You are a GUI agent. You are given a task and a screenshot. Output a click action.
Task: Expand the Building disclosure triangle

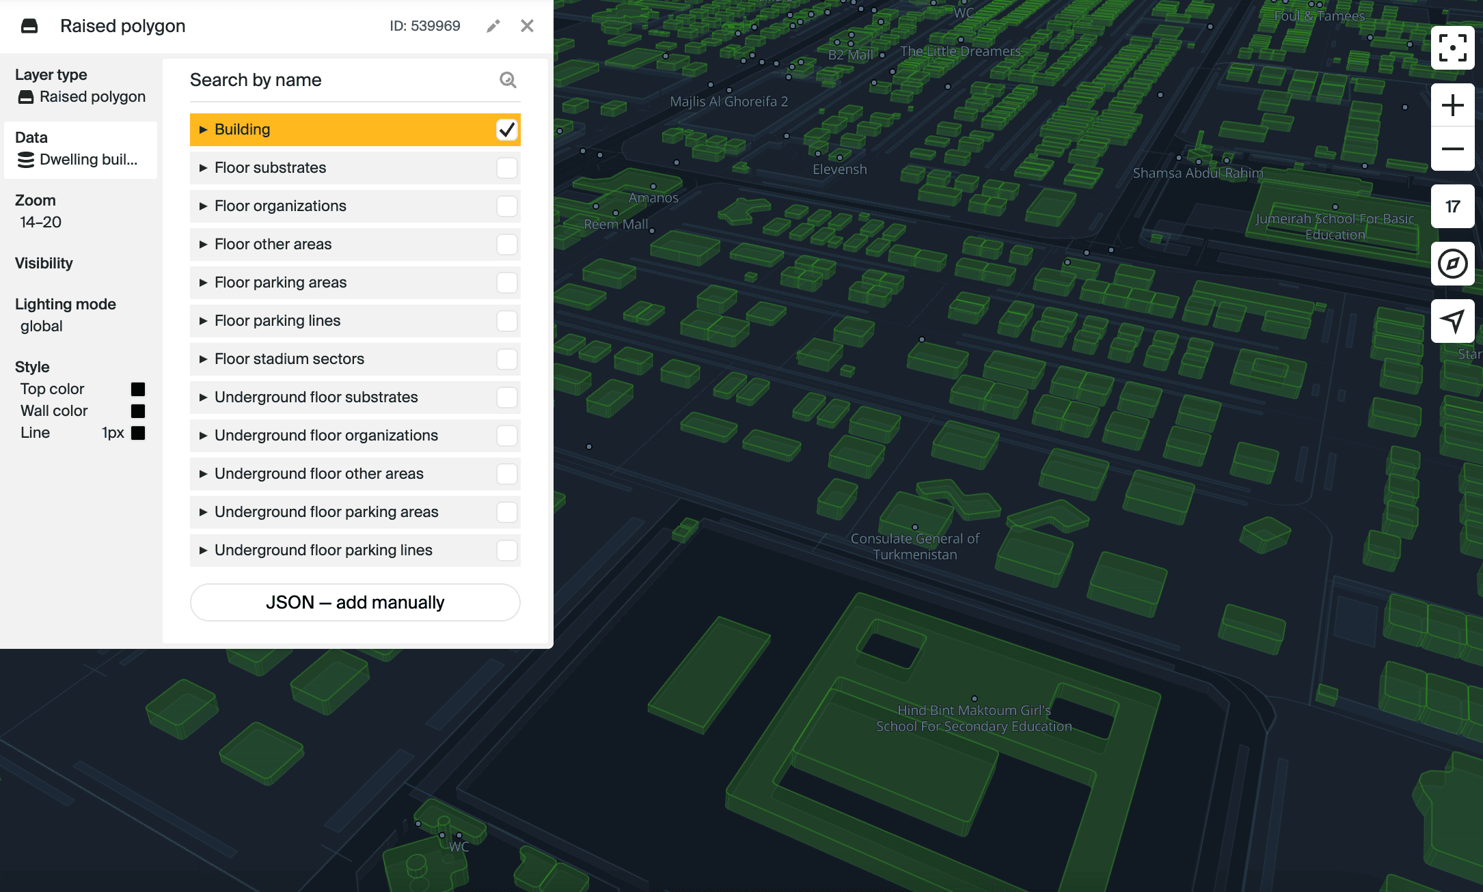tap(203, 130)
